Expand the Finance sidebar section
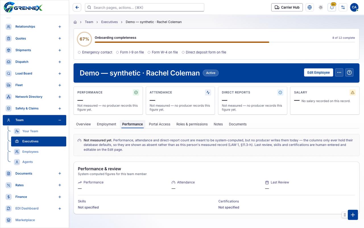The width and height of the screenshot is (364, 228). click(x=60, y=197)
